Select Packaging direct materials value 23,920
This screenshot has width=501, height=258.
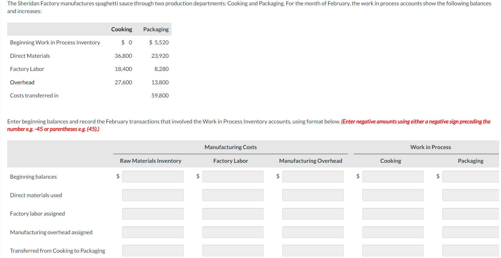coord(160,56)
